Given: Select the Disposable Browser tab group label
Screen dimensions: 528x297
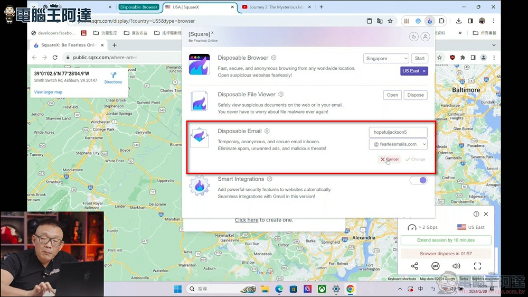Looking at the screenshot, I should pyautogui.click(x=139, y=7).
